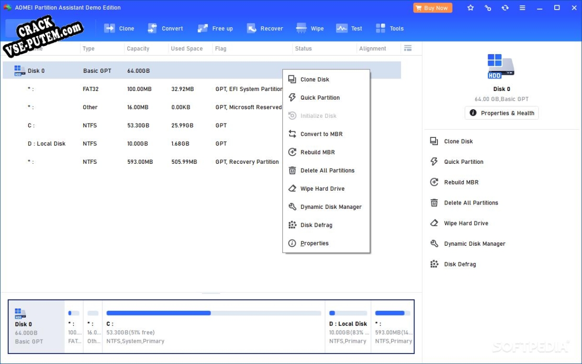Click Wipe Hard Drive in the right sidebar
Image resolution: width=582 pixels, height=364 pixels.
coord(459,224)
